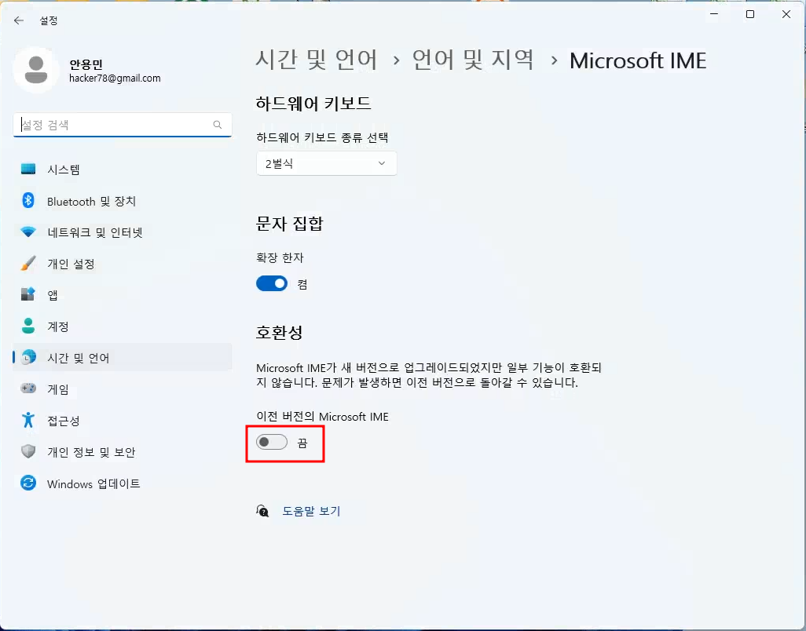Click the dropdown chevron next to 2벌식
The height and width of the screenshot is (631, 806).
click(x=382, y=163)
